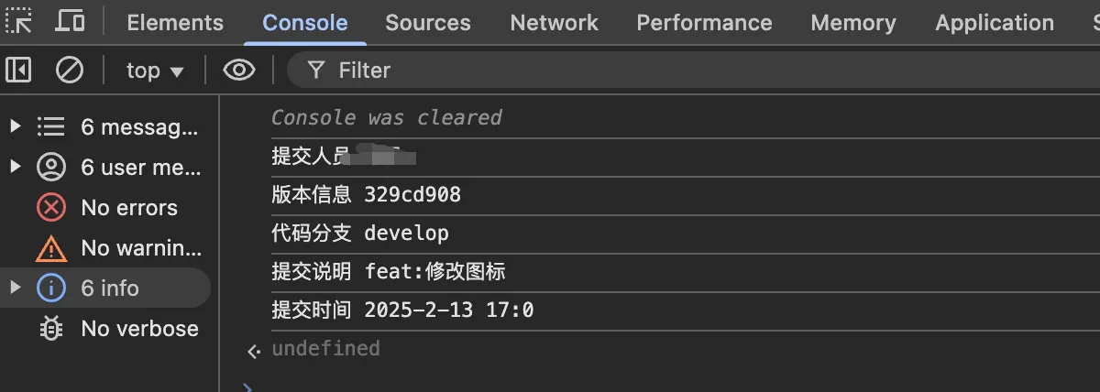1100x392 pixels.
Task: Go to the Memory tab
Action: 853,23
